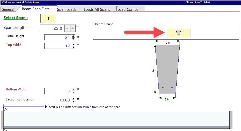Raise Section cut location with the up arrow
Viewport: 241px width, 131px height.
tap(73, 99)
